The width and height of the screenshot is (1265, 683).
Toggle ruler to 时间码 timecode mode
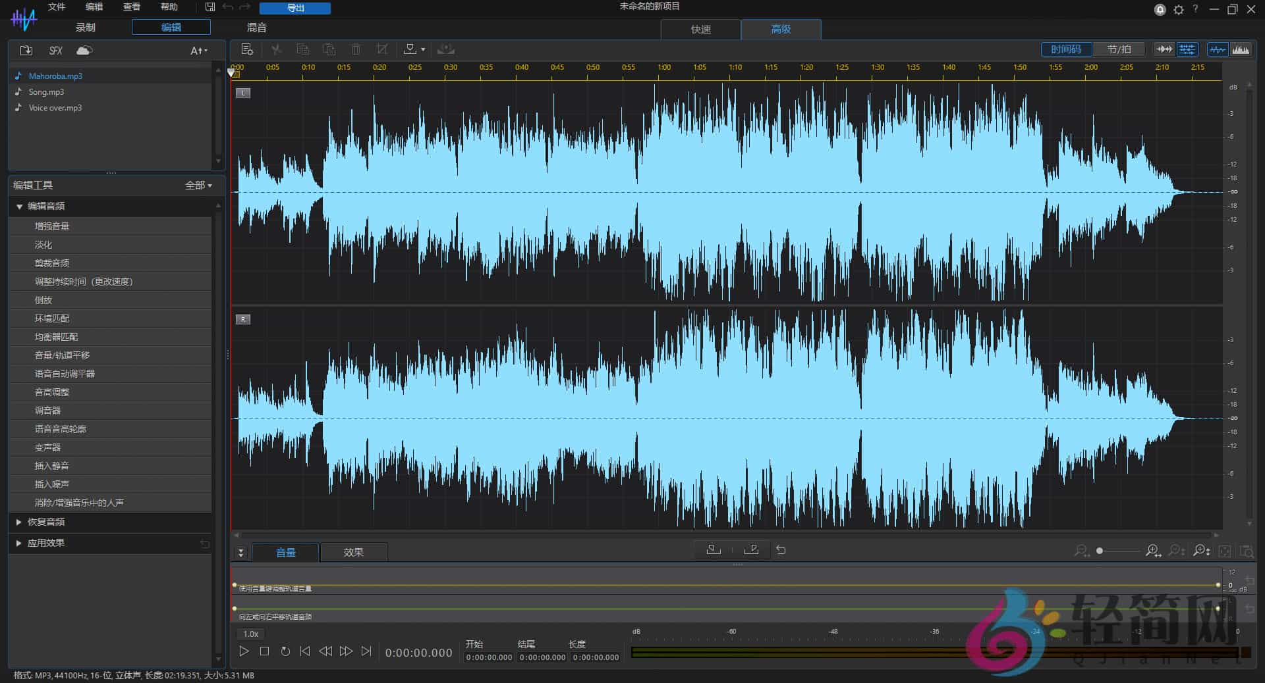click(x=1065, y=49)
